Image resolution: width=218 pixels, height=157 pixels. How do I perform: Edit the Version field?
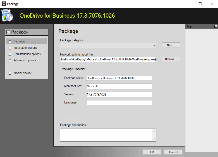(x=119, y=95)
